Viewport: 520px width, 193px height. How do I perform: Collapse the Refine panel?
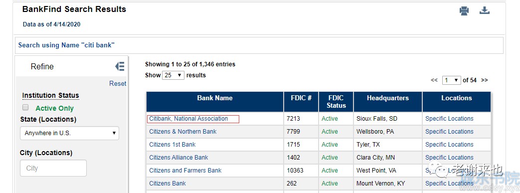pos(120,66)
